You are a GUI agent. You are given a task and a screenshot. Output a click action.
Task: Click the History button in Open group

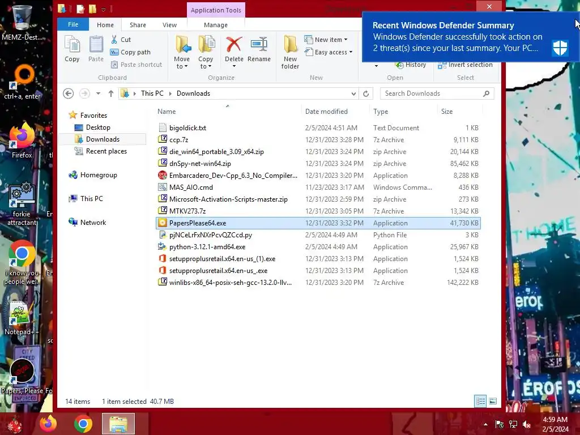(411, 65)
